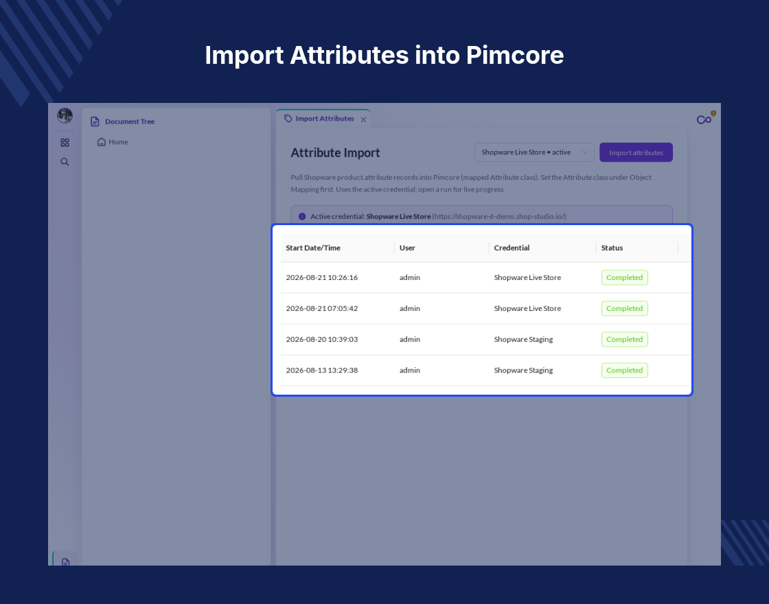The width and height of the screenshot is (769, 604).
Task: Select the run started 2026-08-20 10:39:03
Action: coord(485,339)
